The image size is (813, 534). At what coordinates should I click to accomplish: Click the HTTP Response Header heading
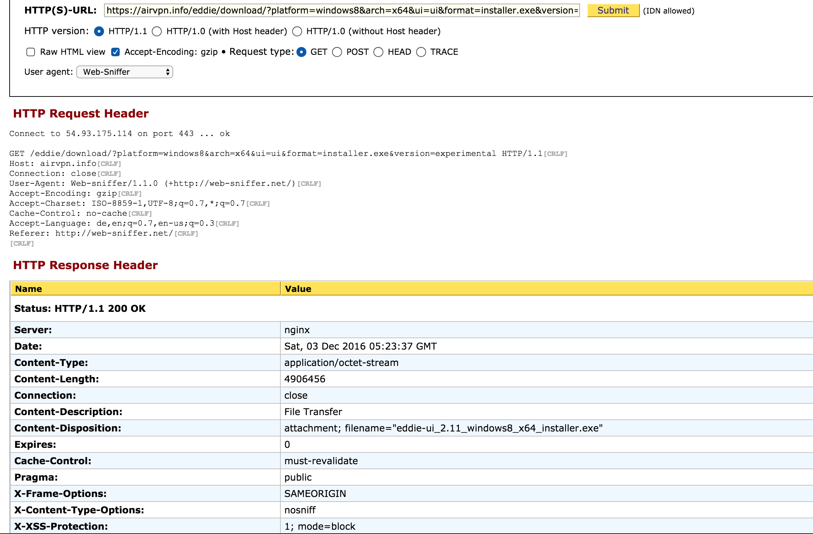86,265
